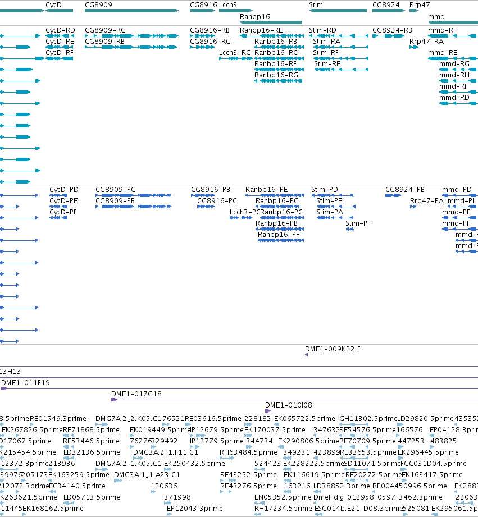Screen dimensions: 478x517
Task: Click EST DMG3A.2_1.F11.C1
Action: tap(166, 452)
